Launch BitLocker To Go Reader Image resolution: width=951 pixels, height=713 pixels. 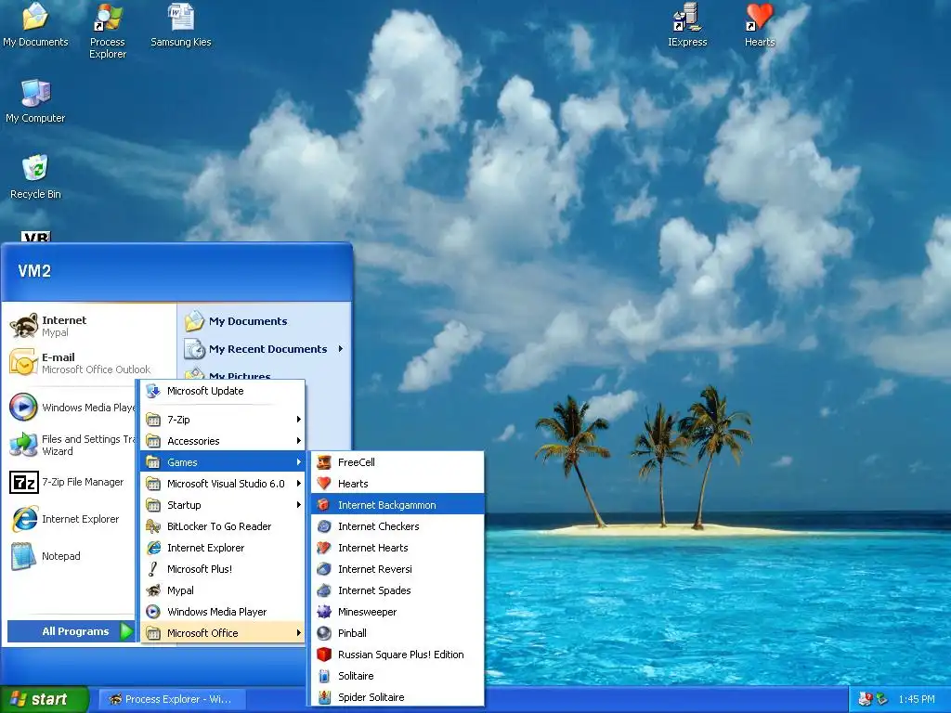tap(223, 526)
